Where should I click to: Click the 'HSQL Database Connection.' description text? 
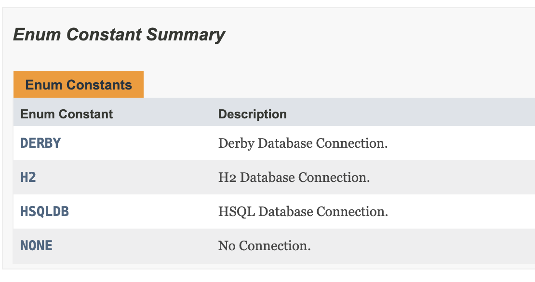[x=303, y=212]
